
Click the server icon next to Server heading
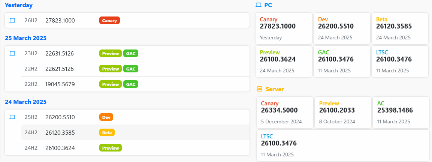tap(260, 89)
